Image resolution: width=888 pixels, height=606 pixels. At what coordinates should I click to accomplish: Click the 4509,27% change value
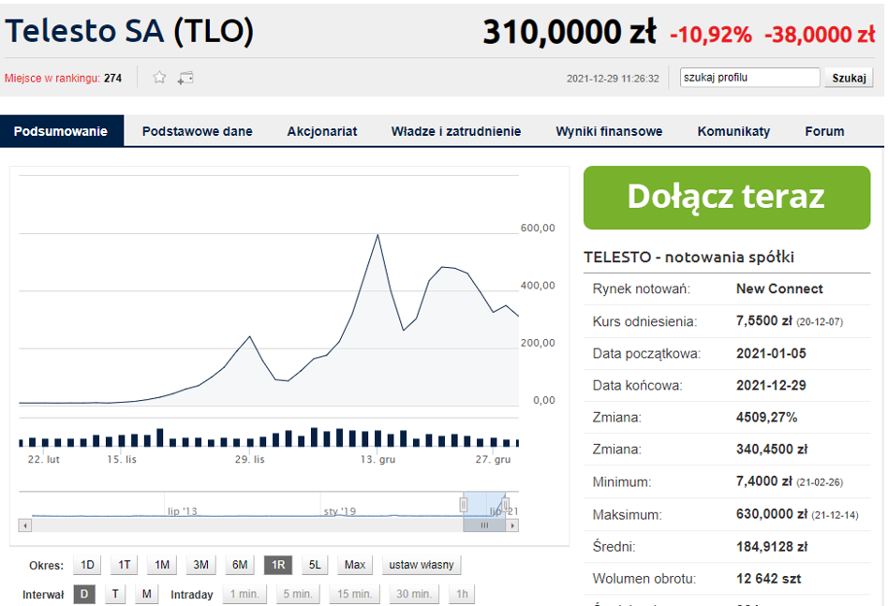766,418
